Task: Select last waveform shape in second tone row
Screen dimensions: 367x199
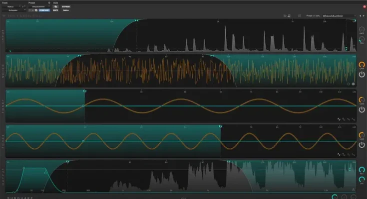Action: (x=354, y=155)
